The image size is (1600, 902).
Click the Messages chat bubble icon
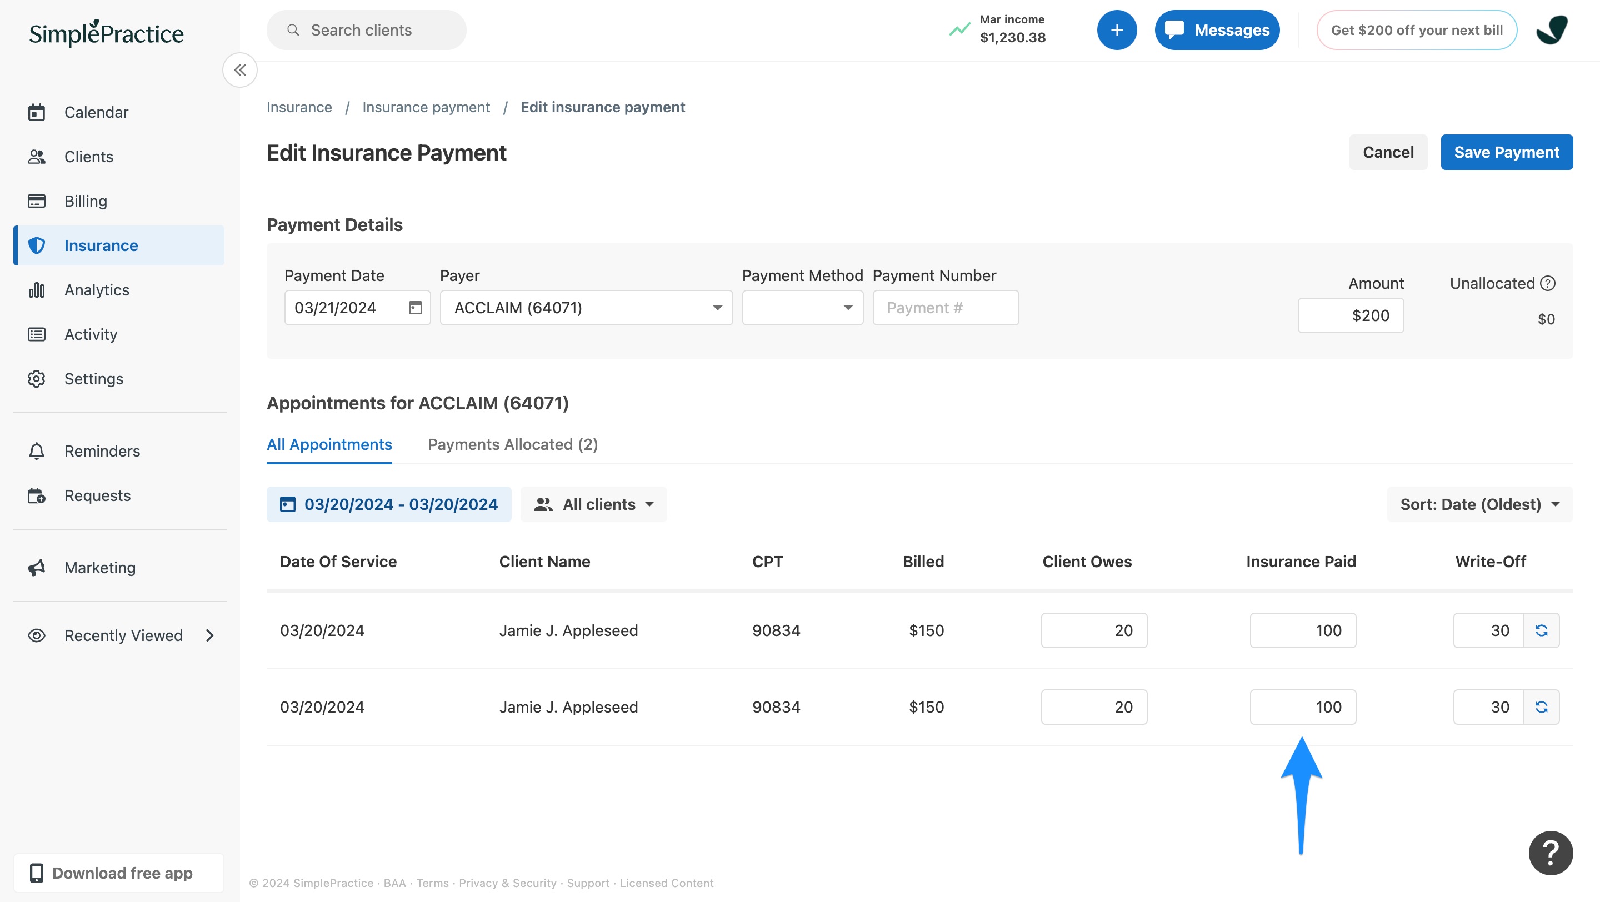(1174, 30)
